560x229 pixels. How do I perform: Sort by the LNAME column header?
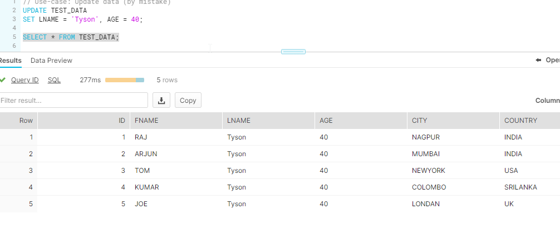click(268, 121)
